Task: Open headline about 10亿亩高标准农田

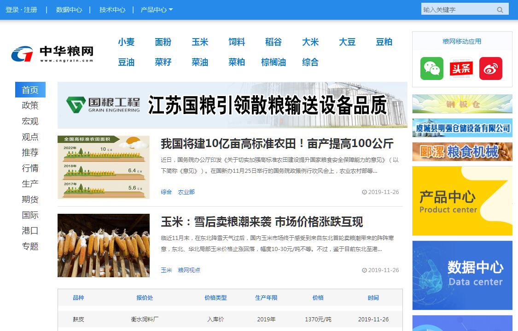Action: [277, 144]
